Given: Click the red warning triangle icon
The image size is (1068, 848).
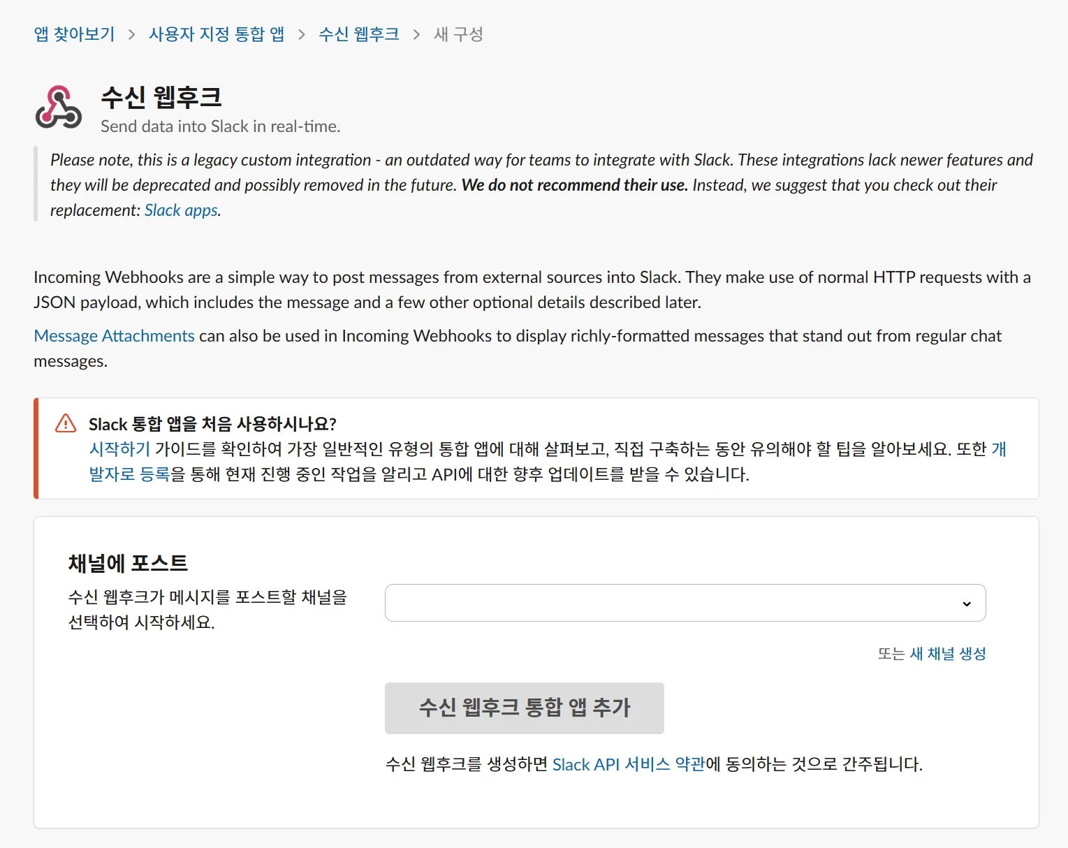Looking at the screenshot, I should (66, 423).
